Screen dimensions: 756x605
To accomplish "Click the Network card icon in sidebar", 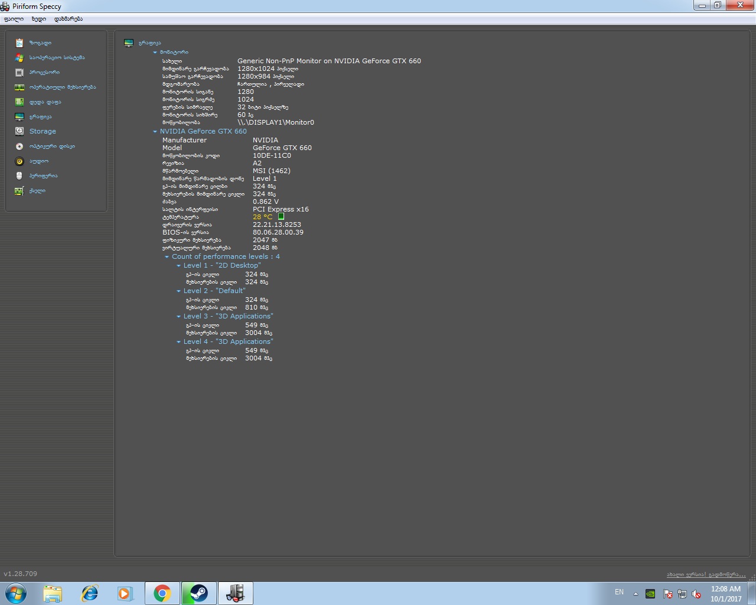I will [19, 191].
